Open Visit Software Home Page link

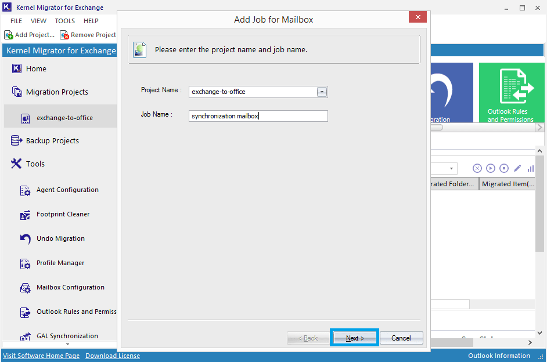pyautogui.click(x=41, y=356)
